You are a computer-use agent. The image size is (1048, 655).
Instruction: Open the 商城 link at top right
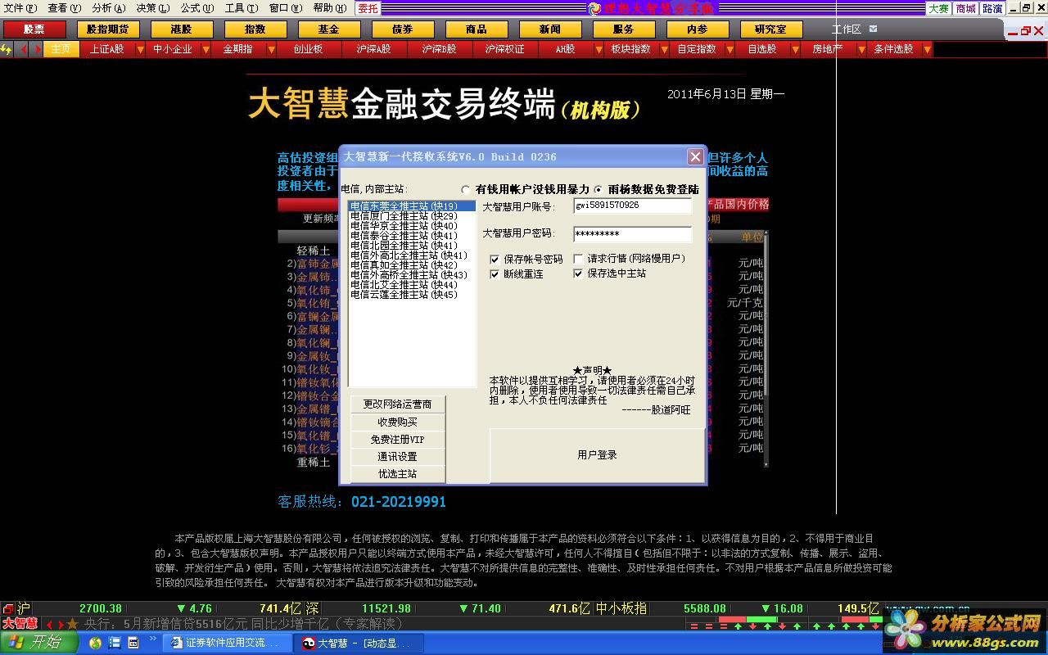pyautogui.click(x=965, y=8)
